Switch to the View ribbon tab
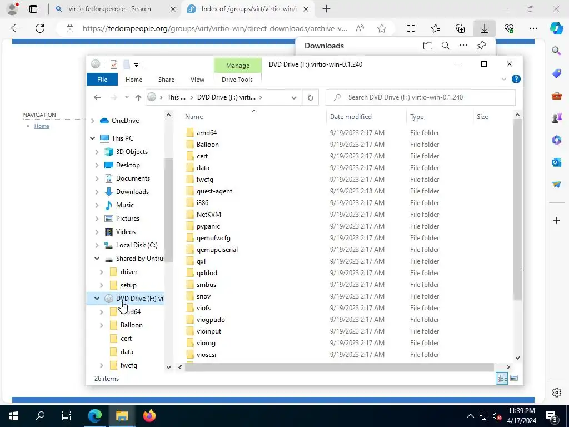This screenshot has height=427, width=569. 197,80
